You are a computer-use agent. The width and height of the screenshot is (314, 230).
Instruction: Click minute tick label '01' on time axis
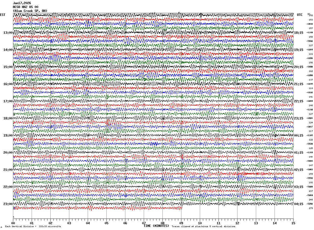click(32, 223)
